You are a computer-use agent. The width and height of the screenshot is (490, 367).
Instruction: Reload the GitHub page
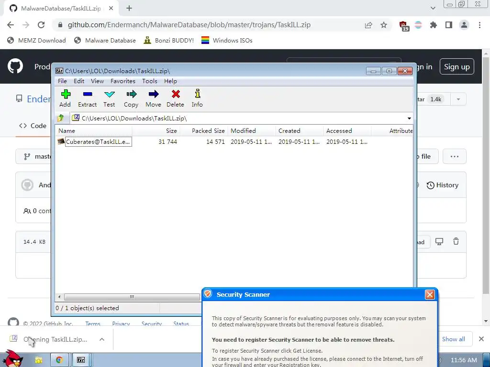[41, 25]
